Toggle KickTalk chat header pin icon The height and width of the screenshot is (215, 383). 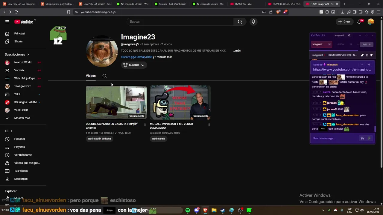click(x=371, y=55)
